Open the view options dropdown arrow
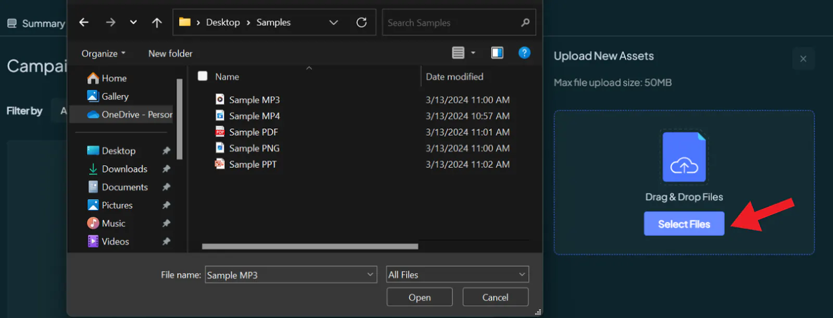This screenshot has height=318, width=833. pos(473,53)
